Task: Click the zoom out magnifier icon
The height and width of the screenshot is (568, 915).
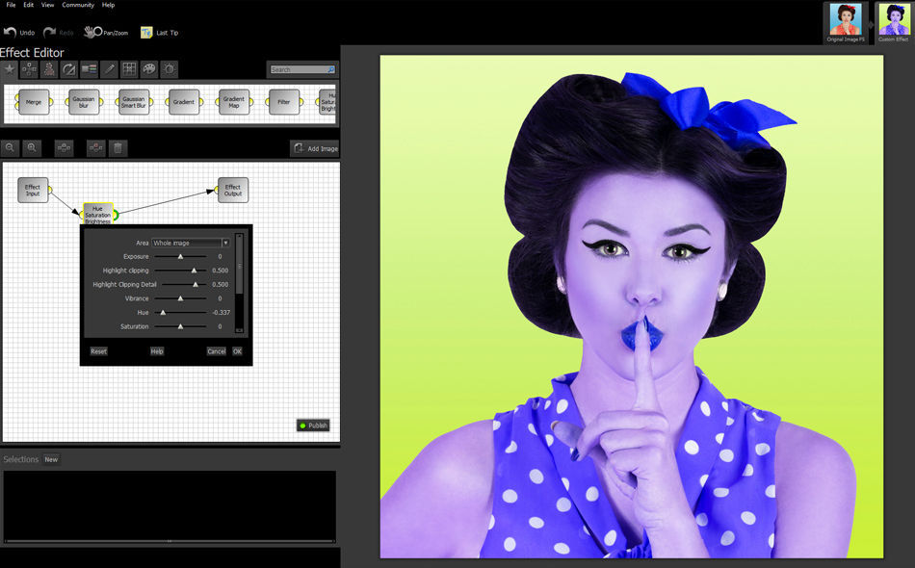Action: (x=10, y=148)
